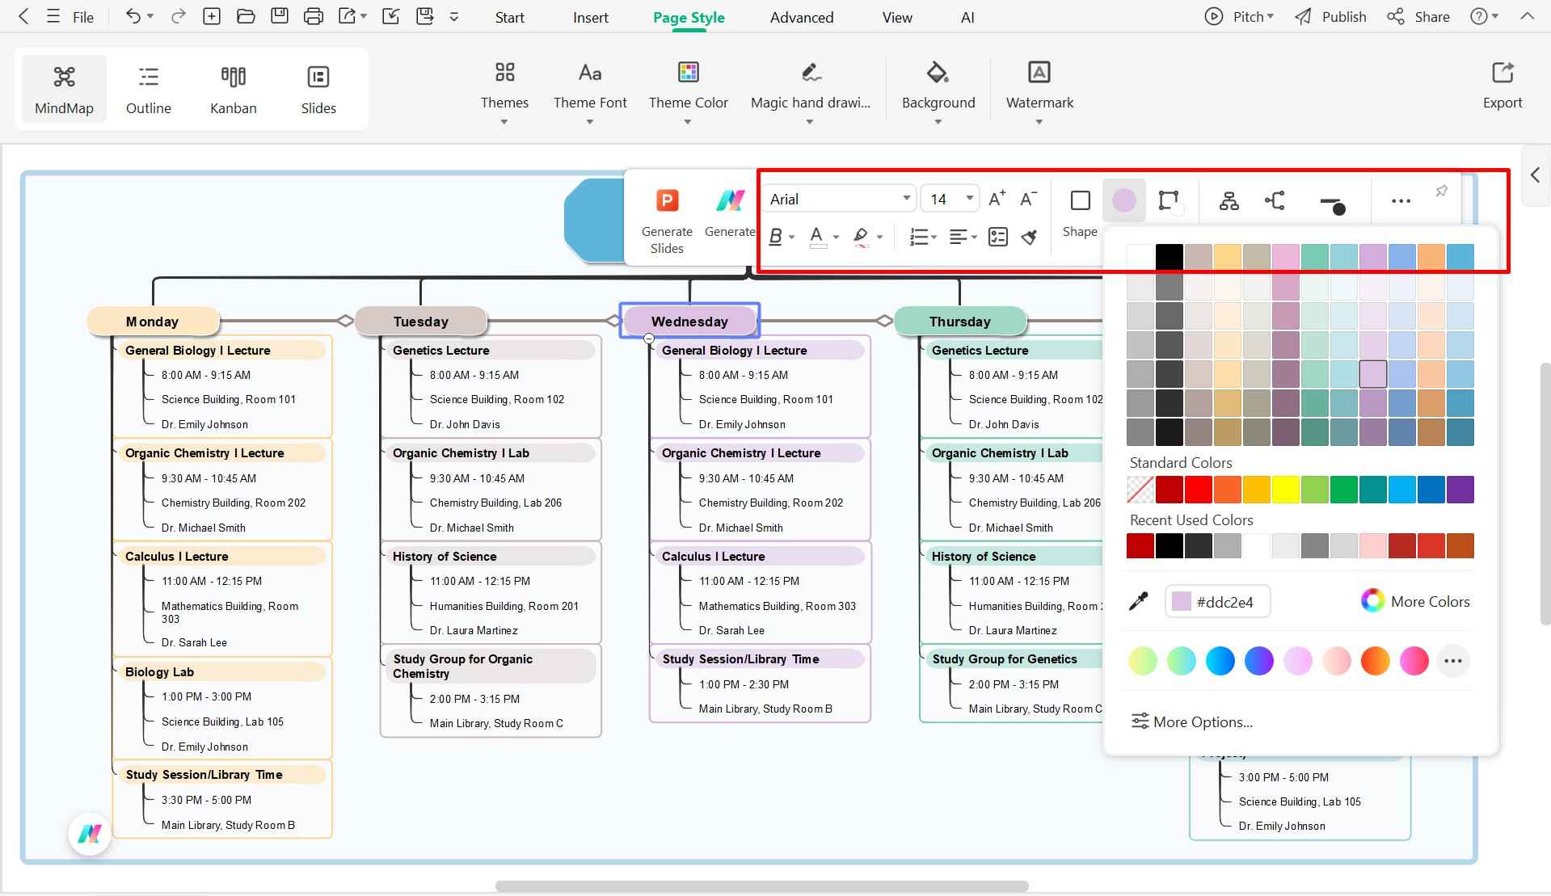The width and height of the screenshot is (1551, 896).
Task: Toggle the purple fill color button
Action: click(1124, 200)
